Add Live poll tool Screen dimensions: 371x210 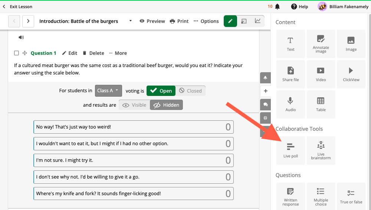coord(290,150)
